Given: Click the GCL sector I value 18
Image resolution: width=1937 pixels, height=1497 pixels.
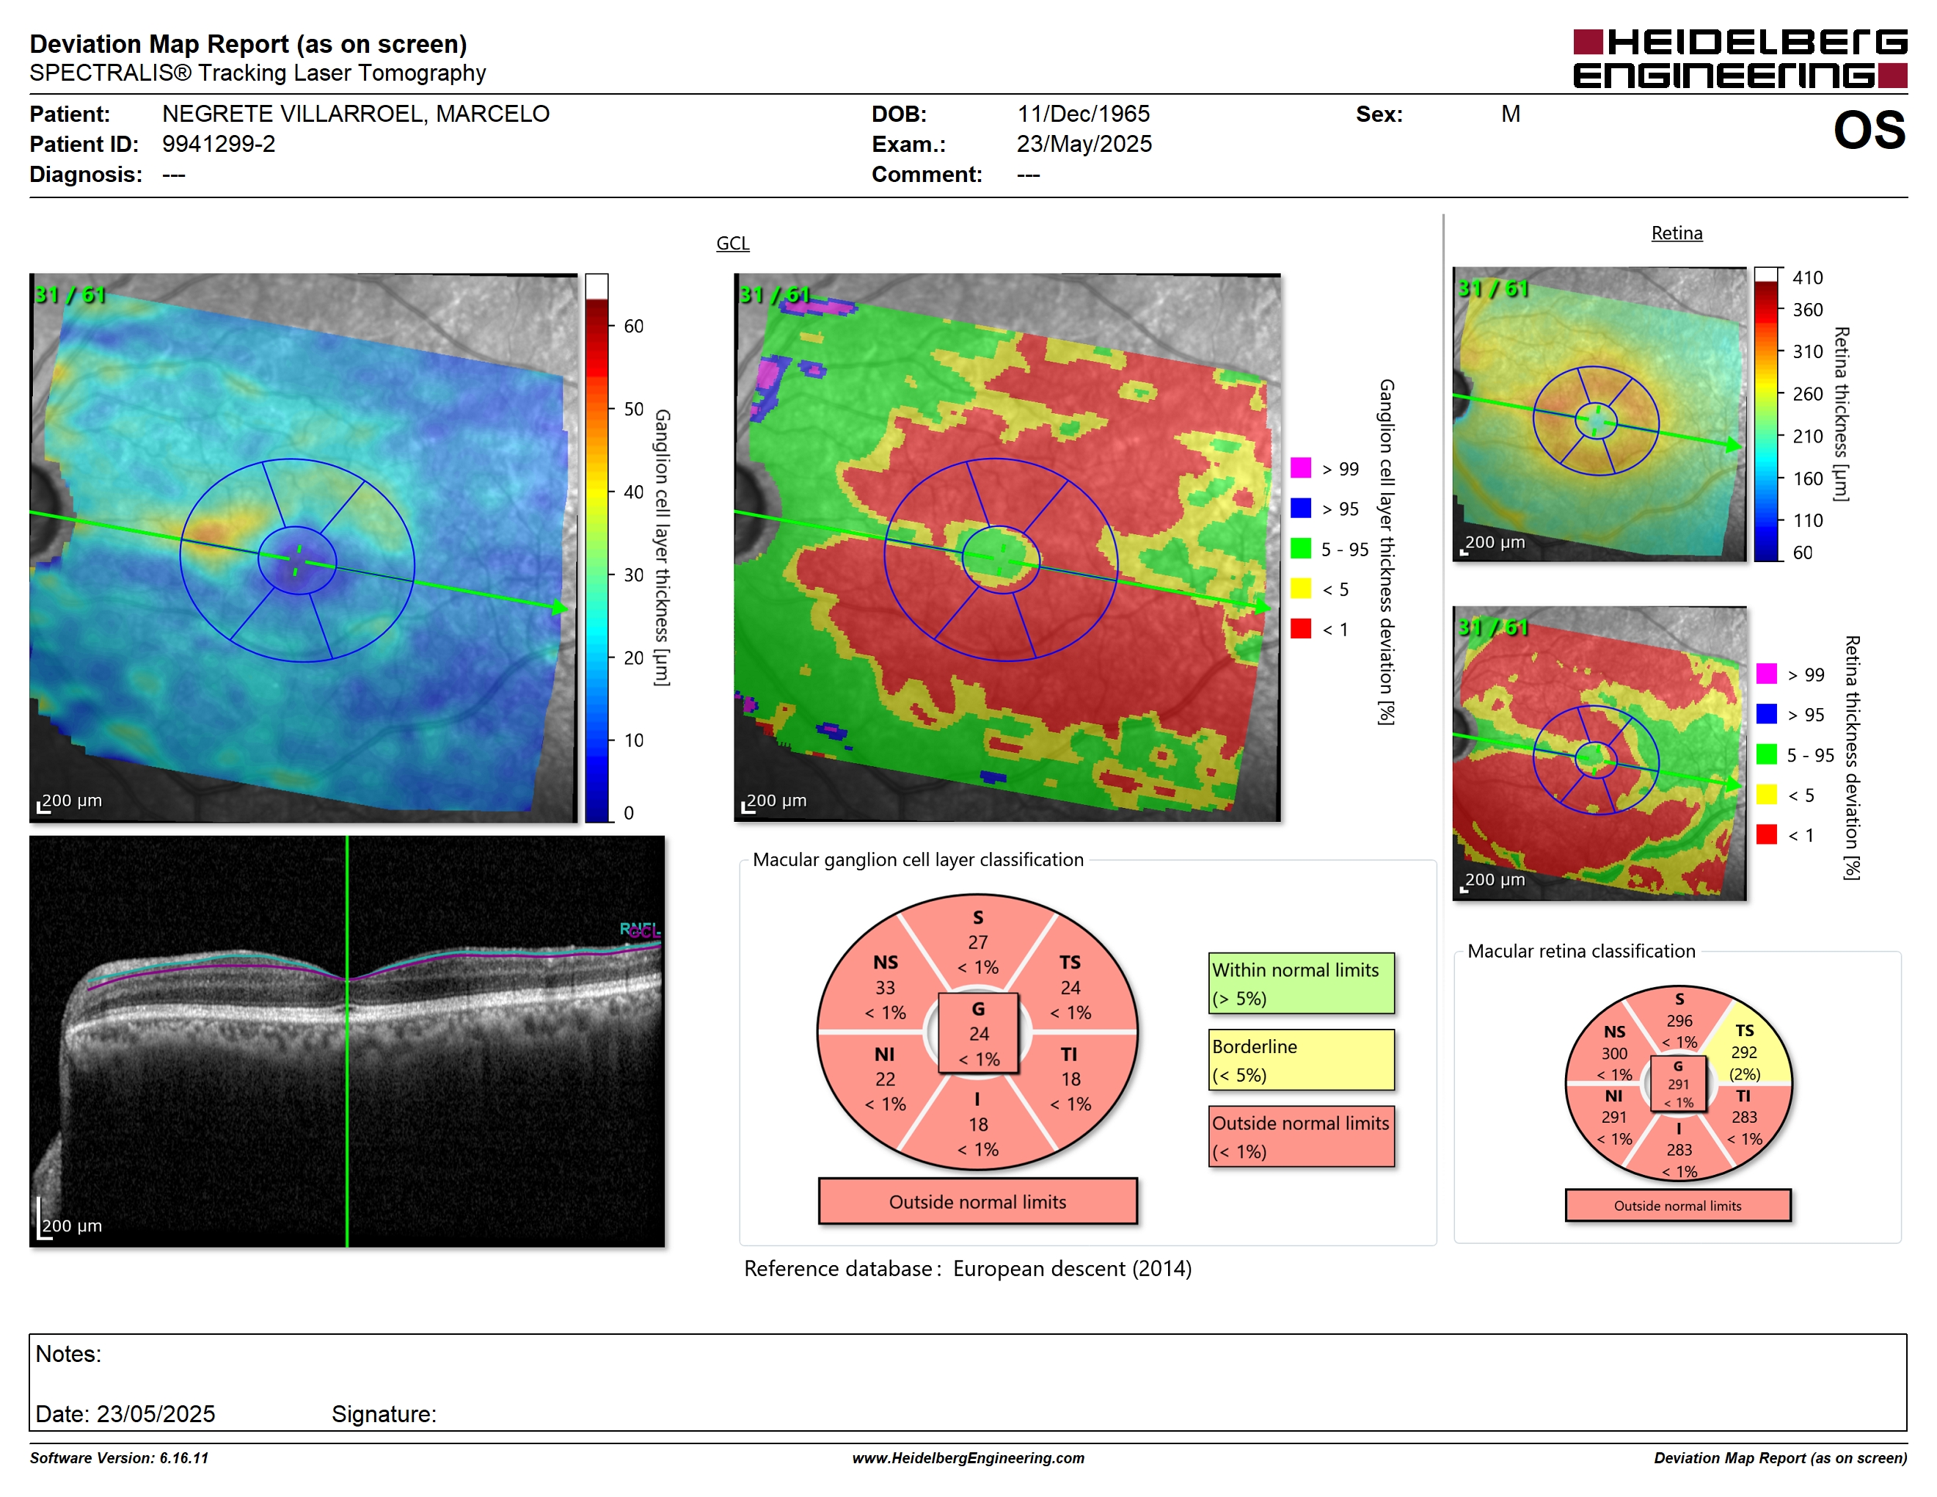Looking at the screenshot, I should (977, 1124).
